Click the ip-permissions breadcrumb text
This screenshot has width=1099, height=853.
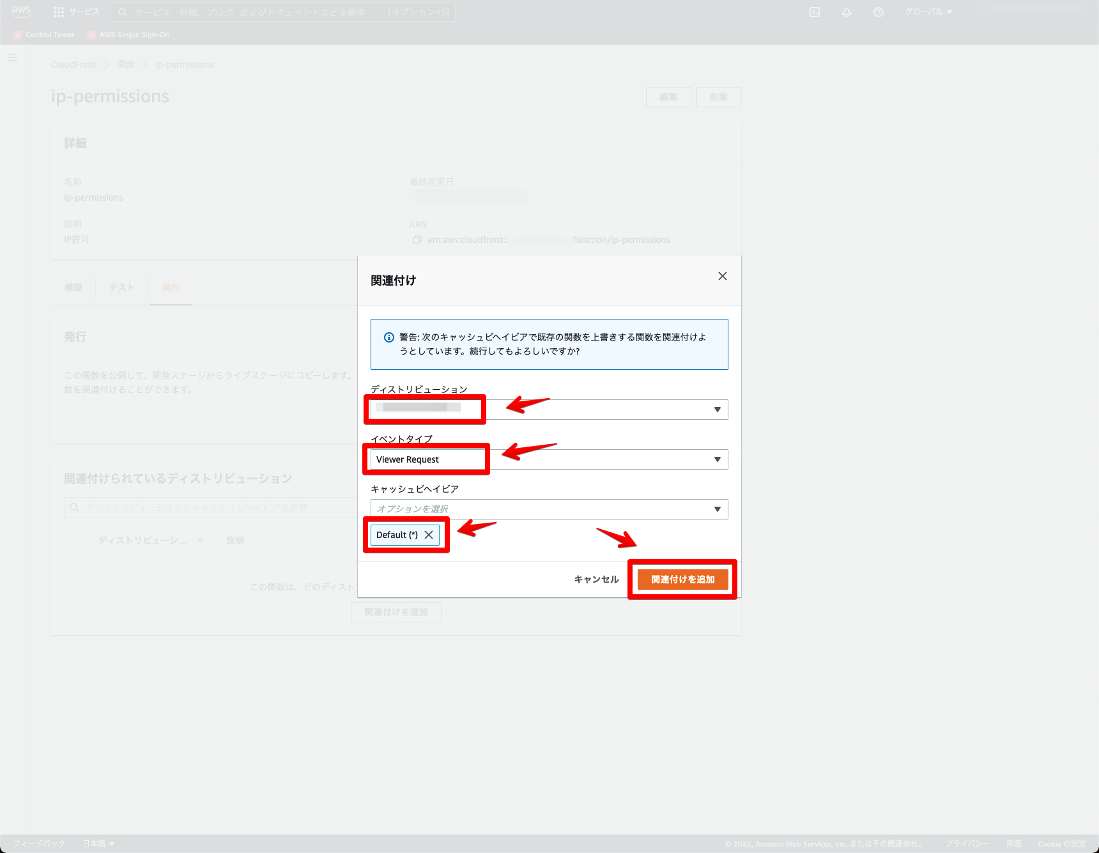click(x=185, y=65)
